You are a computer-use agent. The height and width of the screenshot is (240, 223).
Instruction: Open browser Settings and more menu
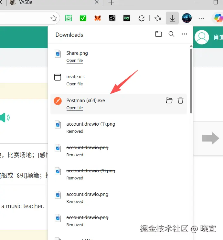201,18
